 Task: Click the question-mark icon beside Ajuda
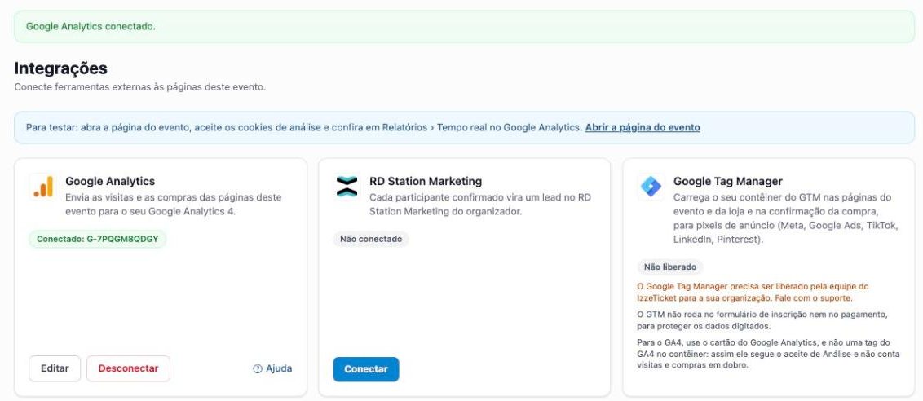tap(257, 369)
